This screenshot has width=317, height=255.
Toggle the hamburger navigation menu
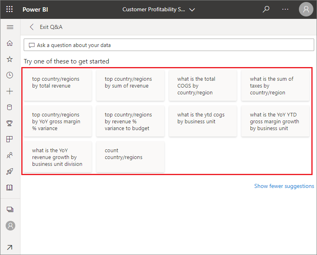[10, 27]
